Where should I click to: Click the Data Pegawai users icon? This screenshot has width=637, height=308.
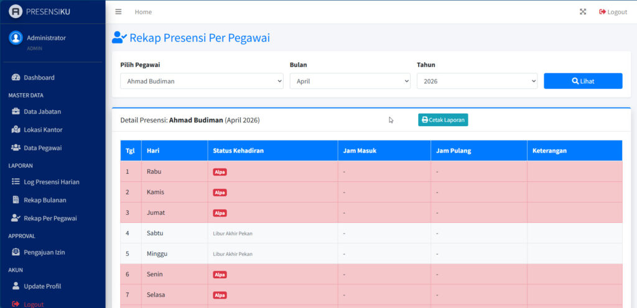tap(16, 148)
